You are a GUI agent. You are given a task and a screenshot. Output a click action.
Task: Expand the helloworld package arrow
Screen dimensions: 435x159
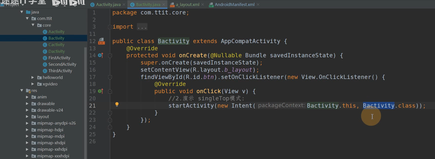click(x=33, y=77)
